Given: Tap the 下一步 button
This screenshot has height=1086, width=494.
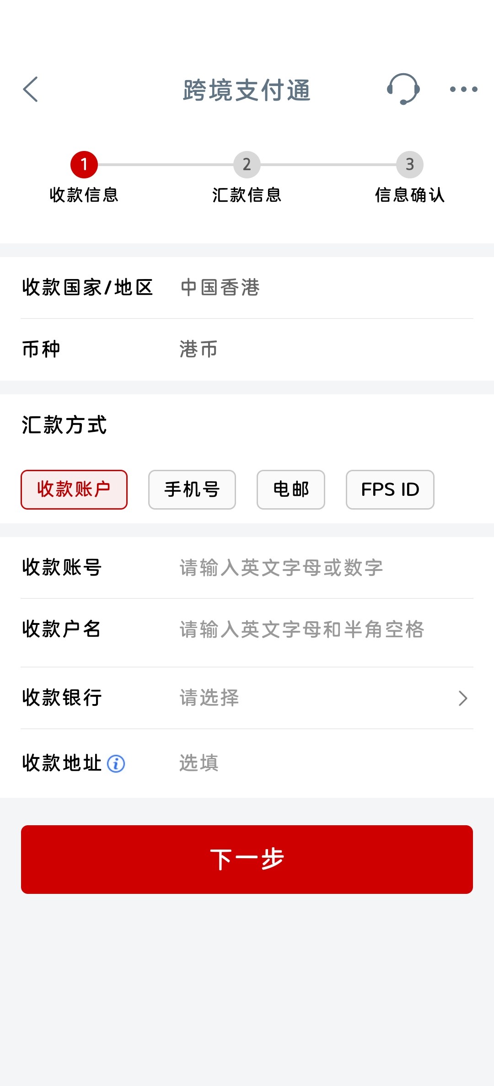Looking at the screenshot, I should pos(247,860).
